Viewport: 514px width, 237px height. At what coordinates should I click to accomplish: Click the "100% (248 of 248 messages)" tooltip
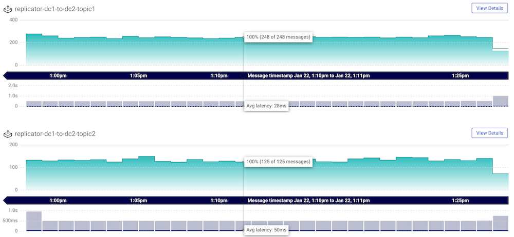point(278,37)
